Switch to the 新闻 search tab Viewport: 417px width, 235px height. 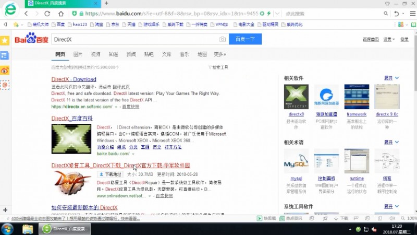tap(131, 54)
